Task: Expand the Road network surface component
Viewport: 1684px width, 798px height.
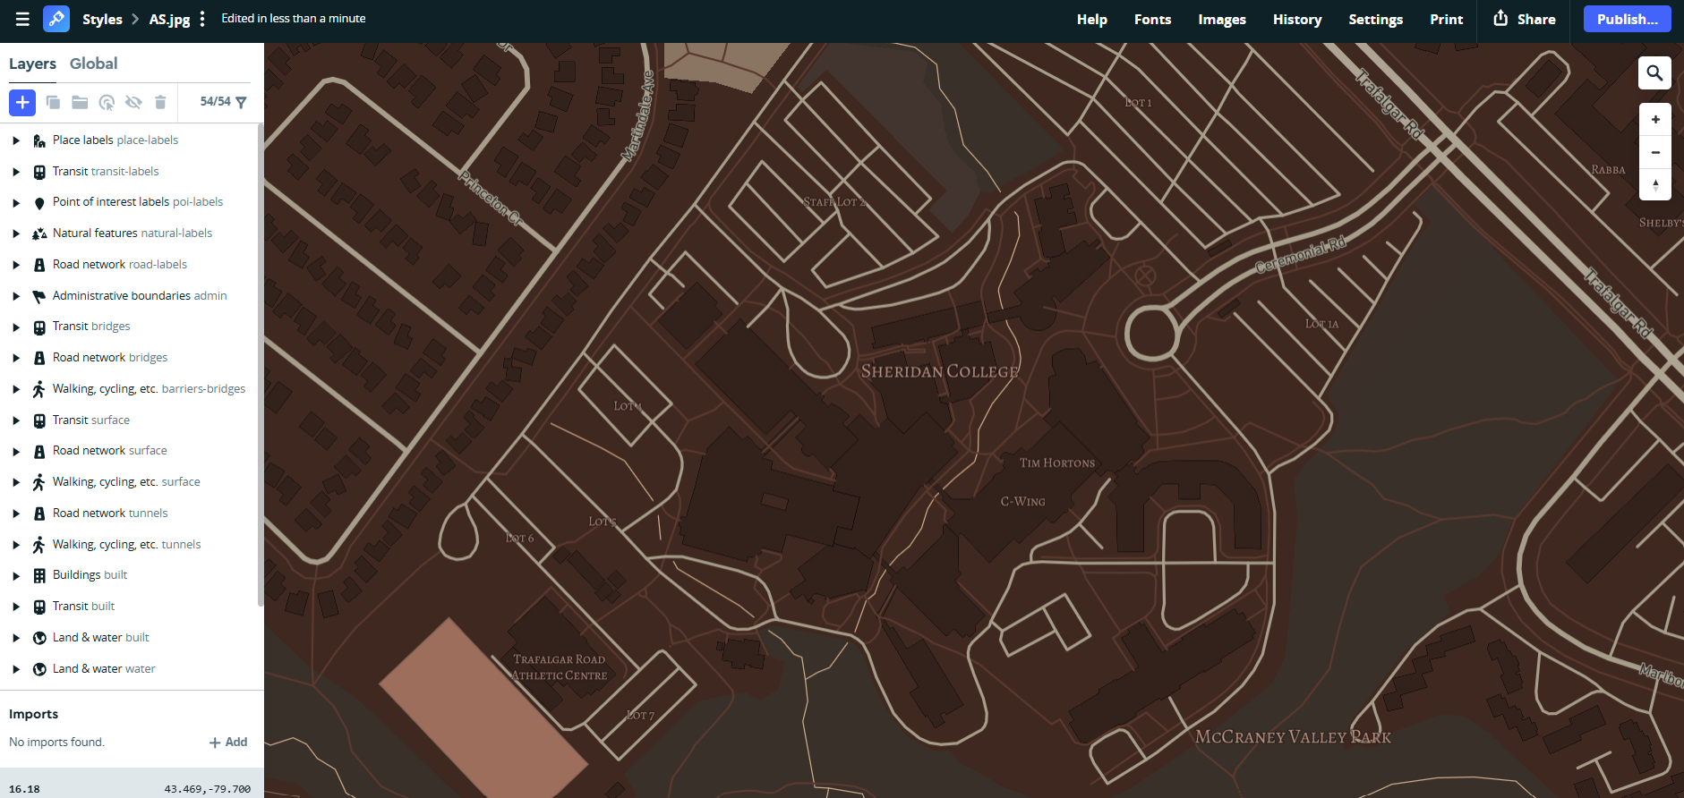Action: point(16,452)
